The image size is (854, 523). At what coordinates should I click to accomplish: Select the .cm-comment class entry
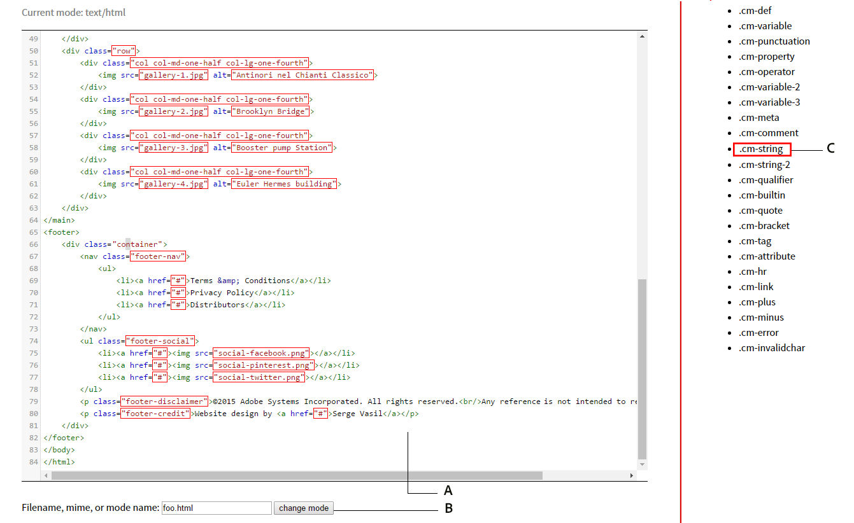(x=769, y=132)
